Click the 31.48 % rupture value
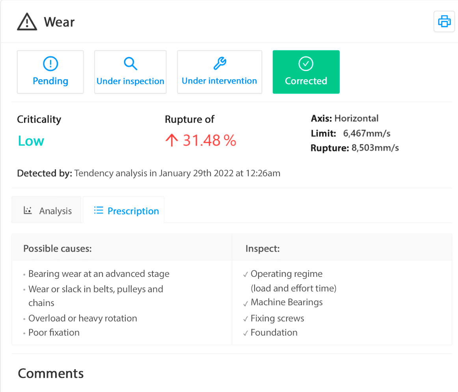Image resolution: width=458 pixels, height=392 pixels. (209, 140)
